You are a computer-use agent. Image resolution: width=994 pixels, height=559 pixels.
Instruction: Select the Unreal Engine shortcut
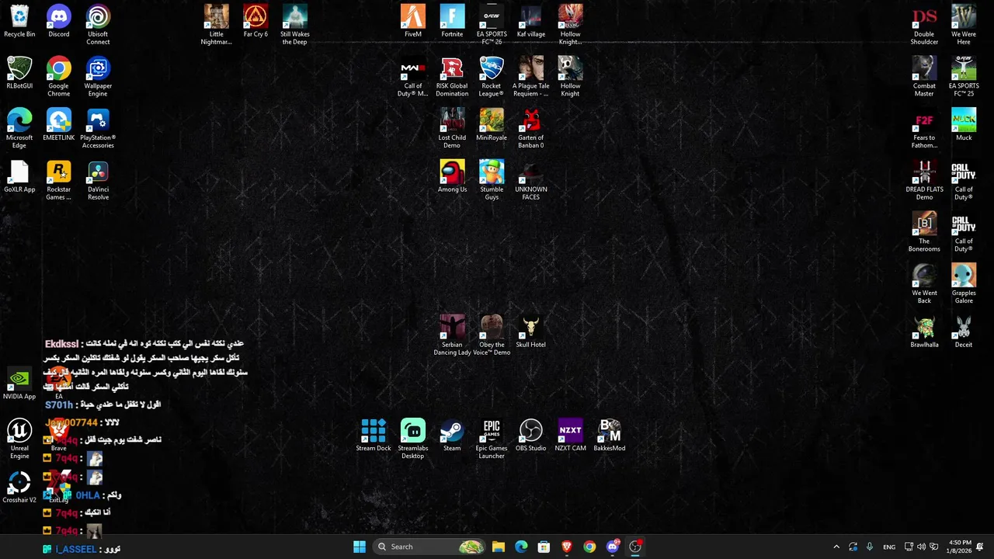tap(19, 439)
